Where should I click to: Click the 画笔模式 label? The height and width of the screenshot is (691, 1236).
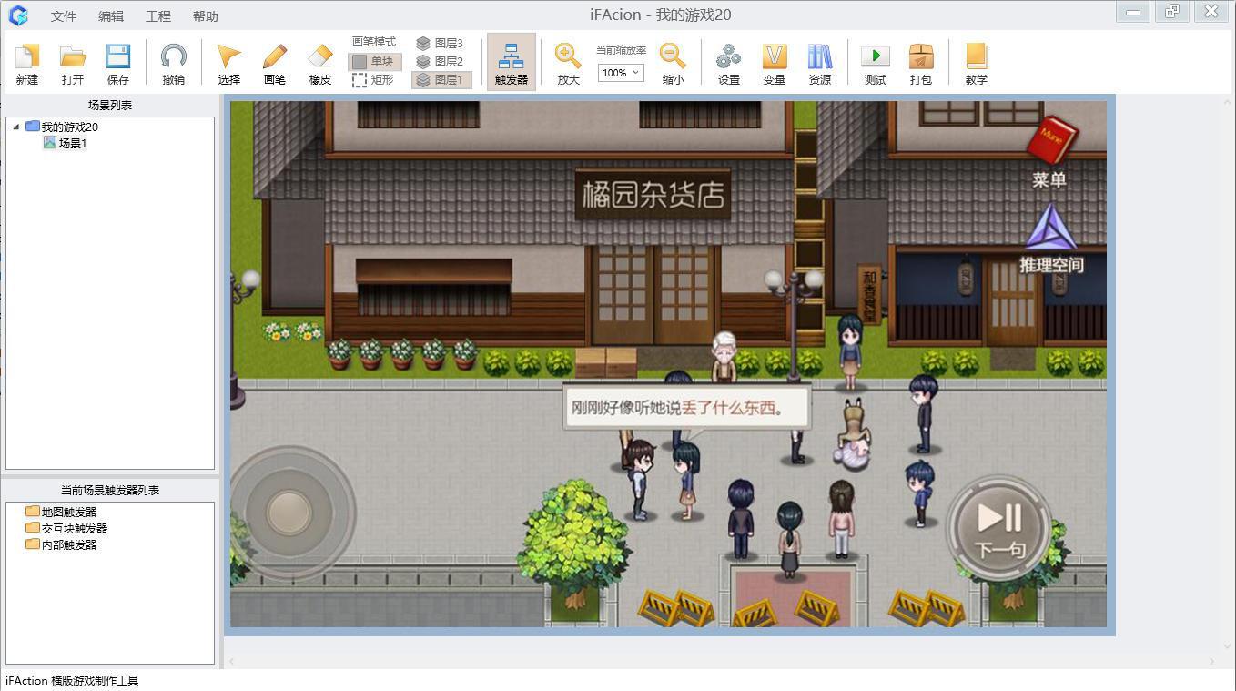point(374,42)
